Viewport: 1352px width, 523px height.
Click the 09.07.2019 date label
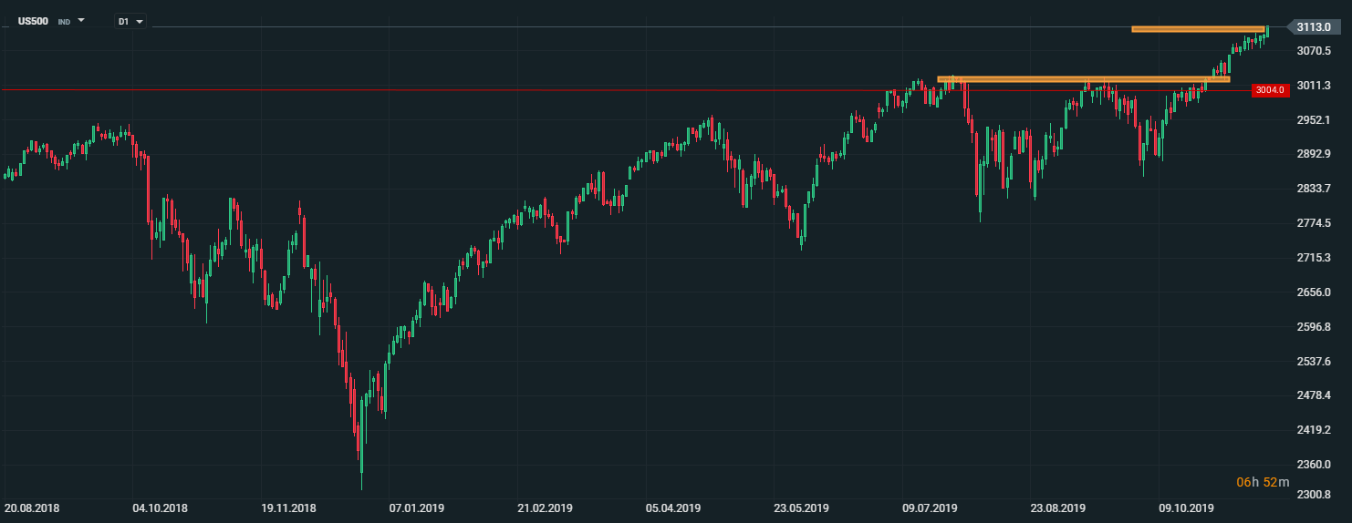[931, 508]
